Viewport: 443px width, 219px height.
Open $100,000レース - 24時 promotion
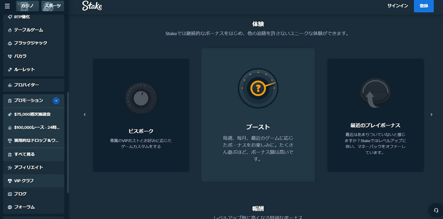pos(34,127)
